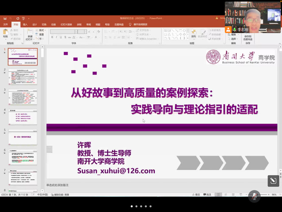Toggle bold formatting button
Image resolution: width=282 pixels, height=212 pixels.
pyautogui.click(x=52, y=37)
